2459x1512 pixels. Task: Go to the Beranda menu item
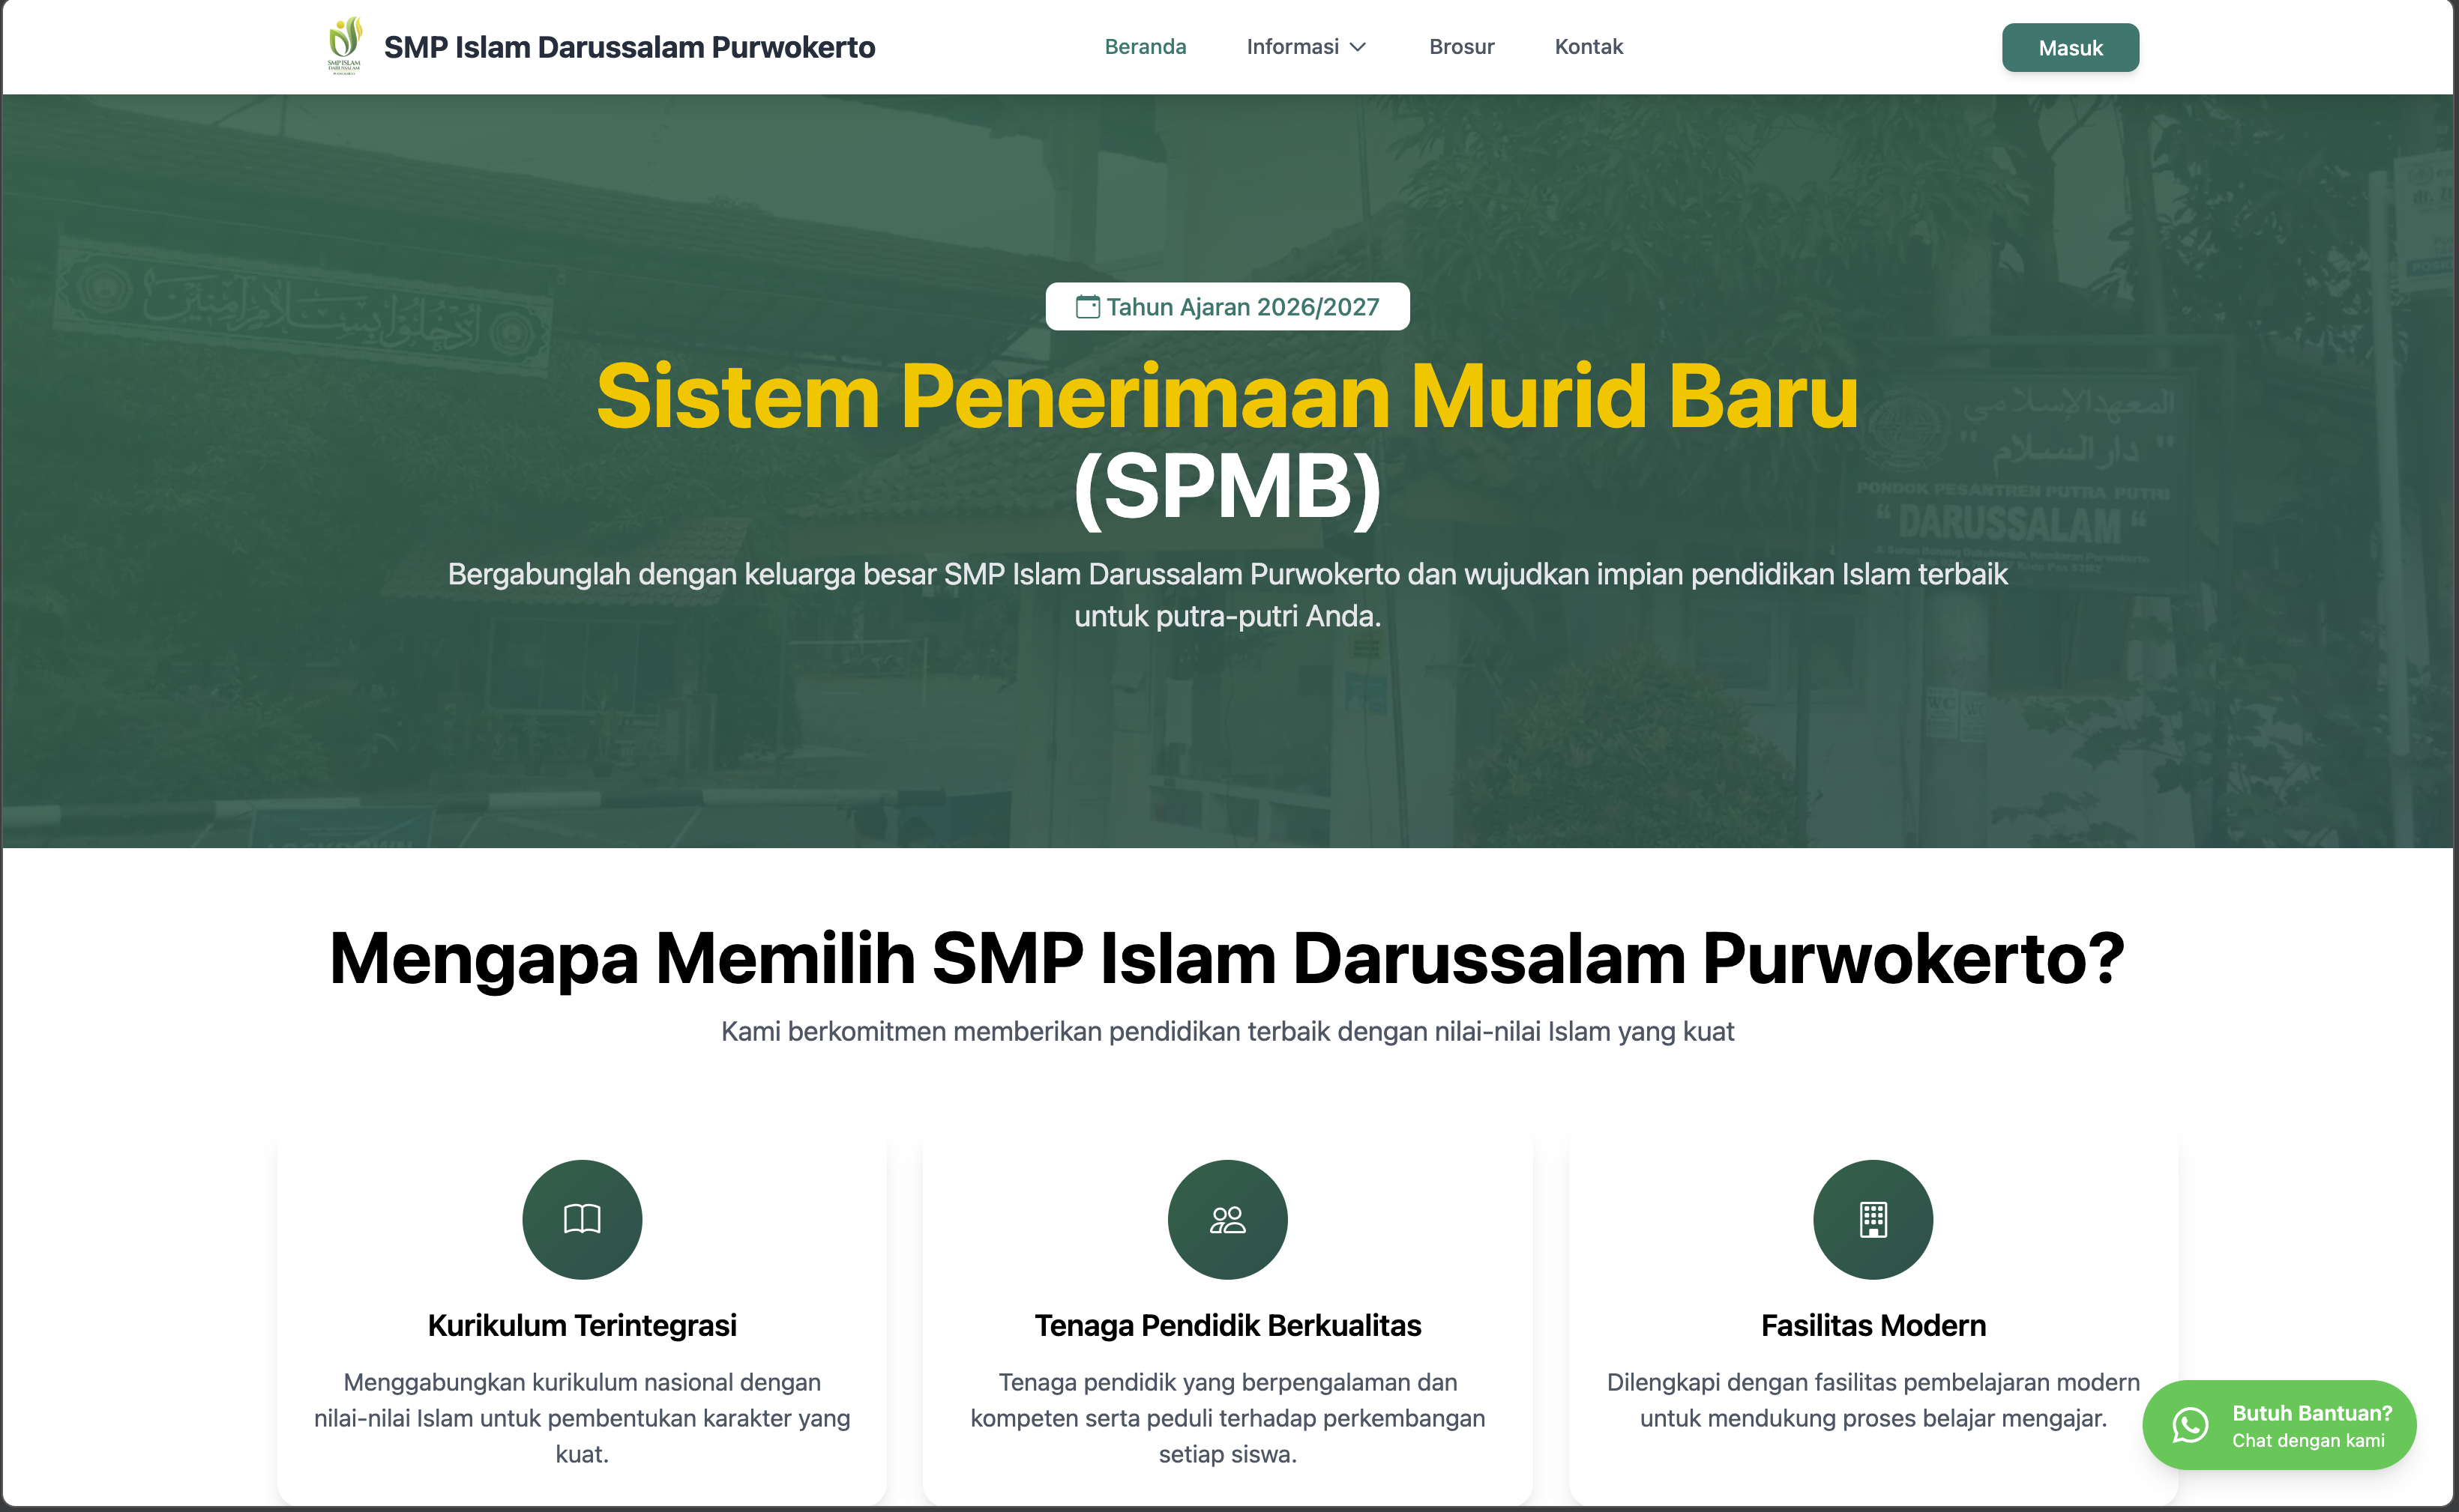(1146, 46)
